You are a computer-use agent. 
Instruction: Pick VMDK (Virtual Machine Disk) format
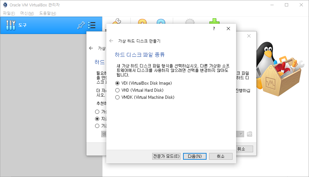(x=145, y=97)
